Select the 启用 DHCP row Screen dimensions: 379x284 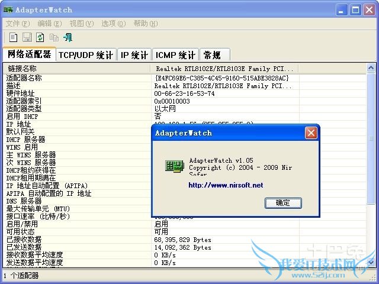[x=185, y=117]
